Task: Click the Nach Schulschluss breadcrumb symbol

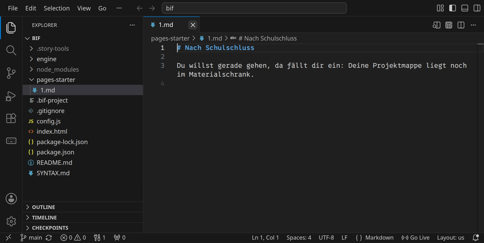Action: point(264,38)
